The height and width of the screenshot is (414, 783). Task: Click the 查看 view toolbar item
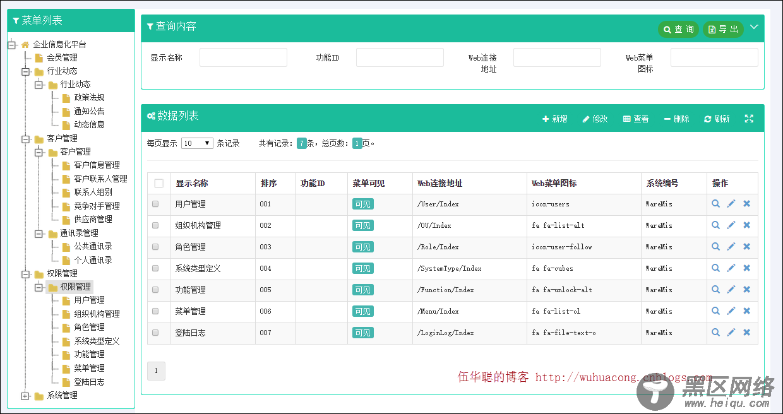pos(636,119)
